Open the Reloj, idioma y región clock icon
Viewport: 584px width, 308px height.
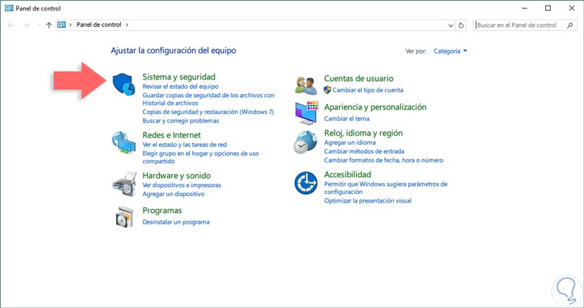305,142
